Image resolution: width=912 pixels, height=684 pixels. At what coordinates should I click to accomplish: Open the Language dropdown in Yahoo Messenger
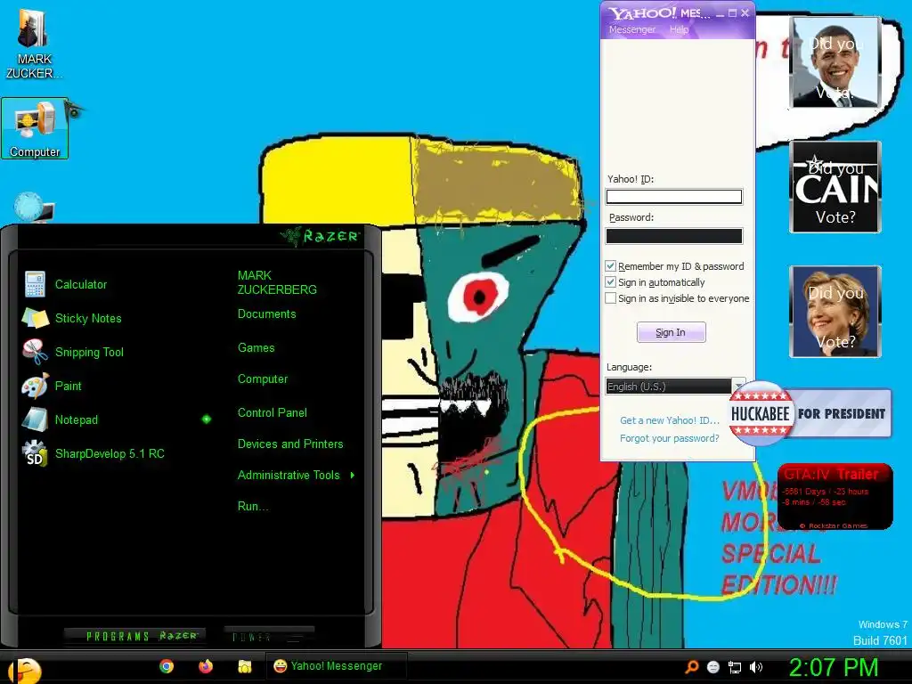675,387
